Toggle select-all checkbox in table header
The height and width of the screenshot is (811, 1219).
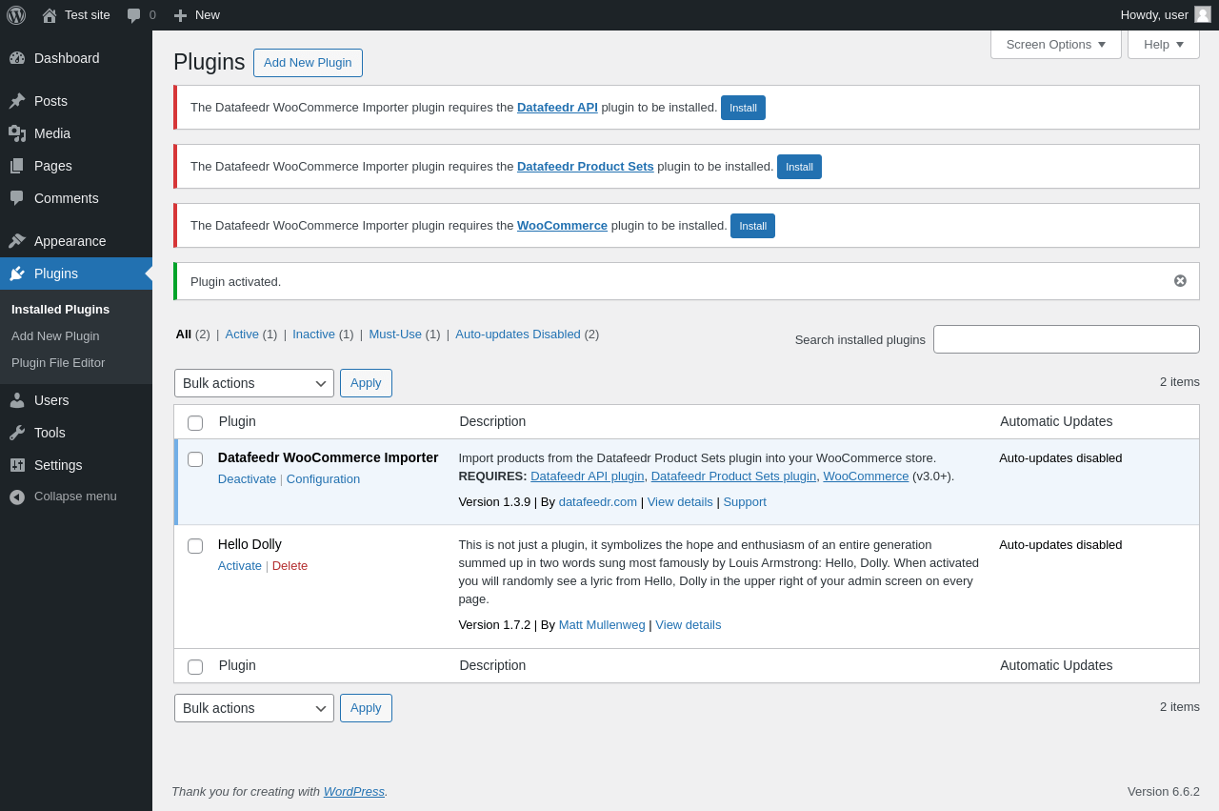(x=195, y=423)
